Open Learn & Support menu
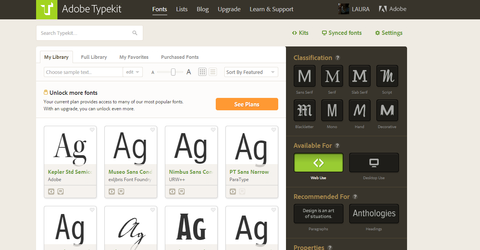 tap(271, 9)
